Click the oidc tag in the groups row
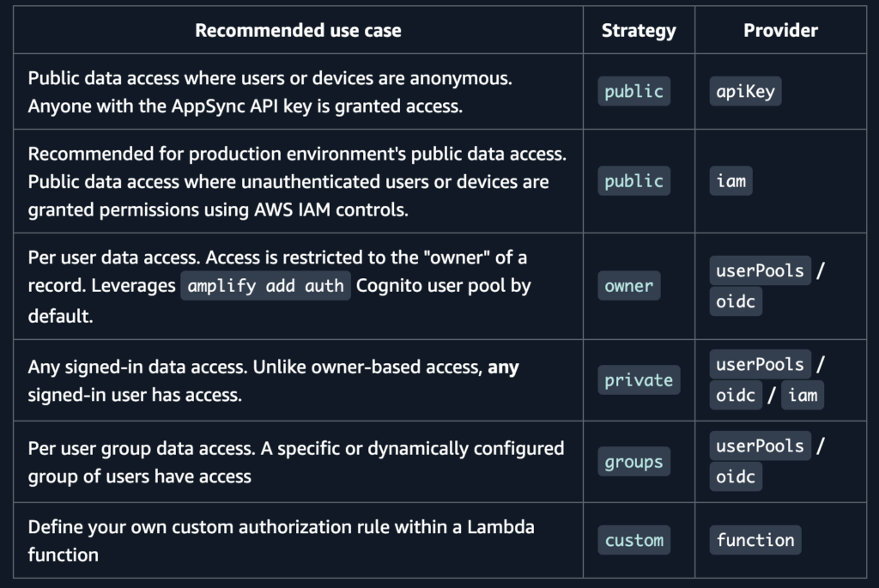879x588 pixels. point(736,477)
